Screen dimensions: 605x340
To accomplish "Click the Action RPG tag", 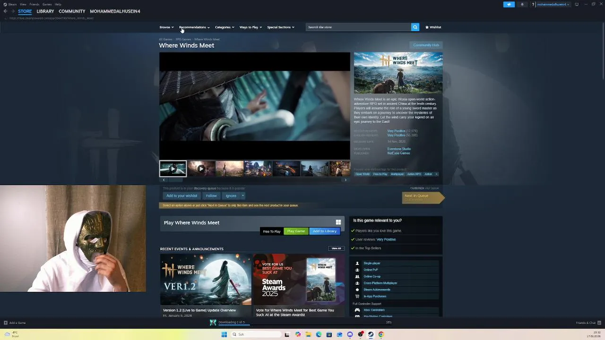I will click(x=414, y=174).
